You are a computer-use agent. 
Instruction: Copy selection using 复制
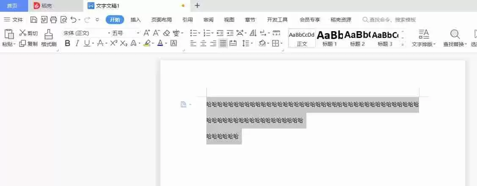29,44
